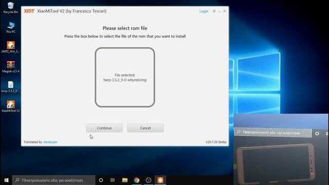Select the XMT2_Win_S installer desktop icon
The width and height of the screenshot is (329, 185).
pos(10,47)
